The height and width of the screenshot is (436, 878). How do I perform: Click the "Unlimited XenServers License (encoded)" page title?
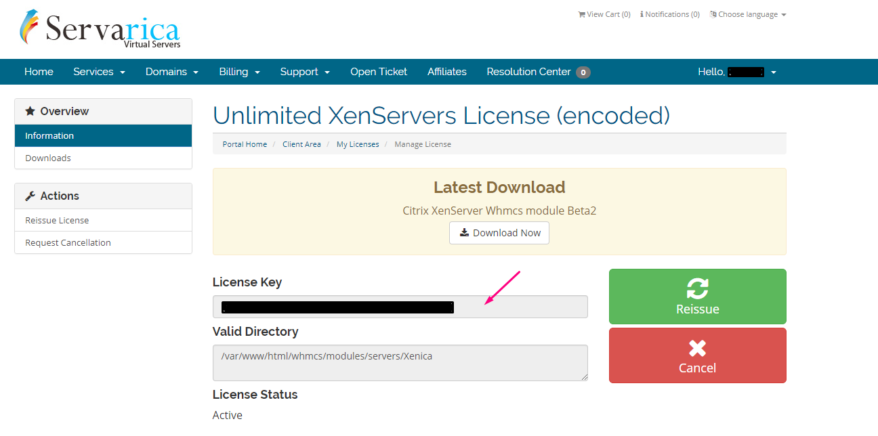[x=442, y=116]
